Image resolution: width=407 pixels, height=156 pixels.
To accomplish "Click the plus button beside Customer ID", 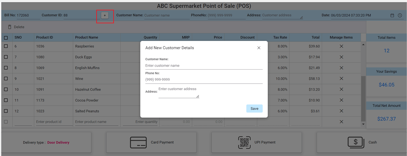I will [x=105, y=16].
